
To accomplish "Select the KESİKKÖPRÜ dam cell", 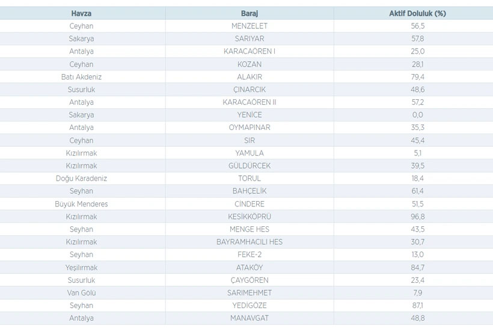I will pos(250,217).
